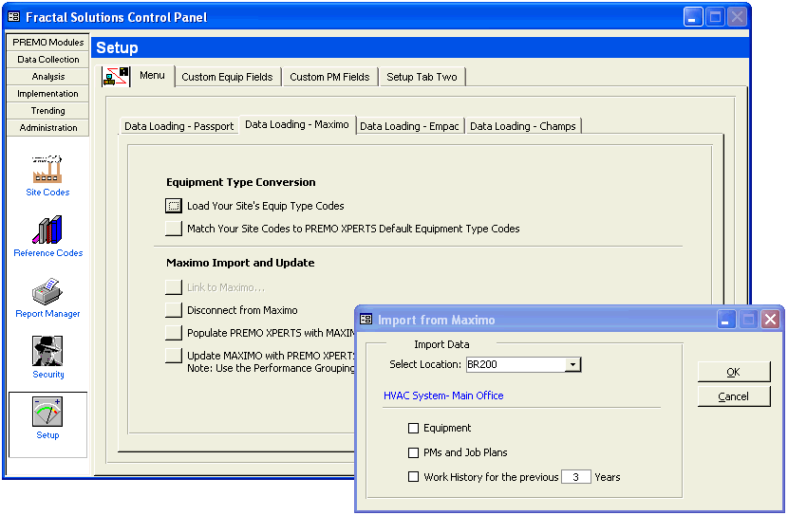
Task: Open the Reference Codes books icon
Action: click(47, 230)
